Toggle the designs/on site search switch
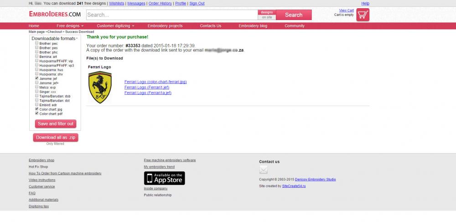The height and width of the screenshot is (222, 456). pos(267,15)
